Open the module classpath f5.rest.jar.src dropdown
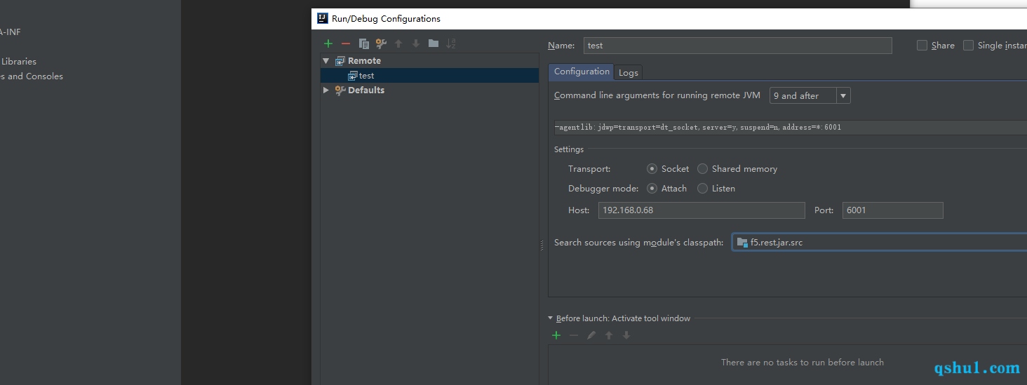The image size is (1027, 385). click(x=880, y=243)
